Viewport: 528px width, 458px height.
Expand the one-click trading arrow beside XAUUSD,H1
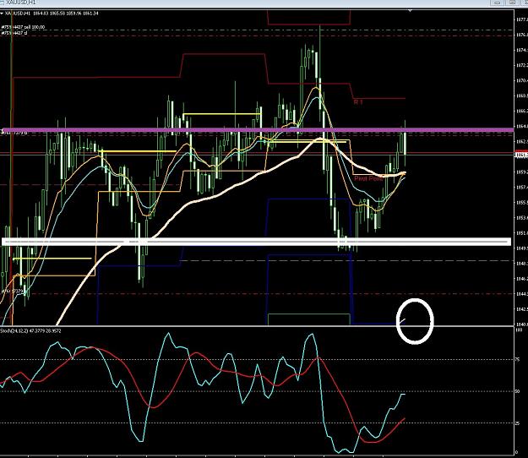[2, 14]
